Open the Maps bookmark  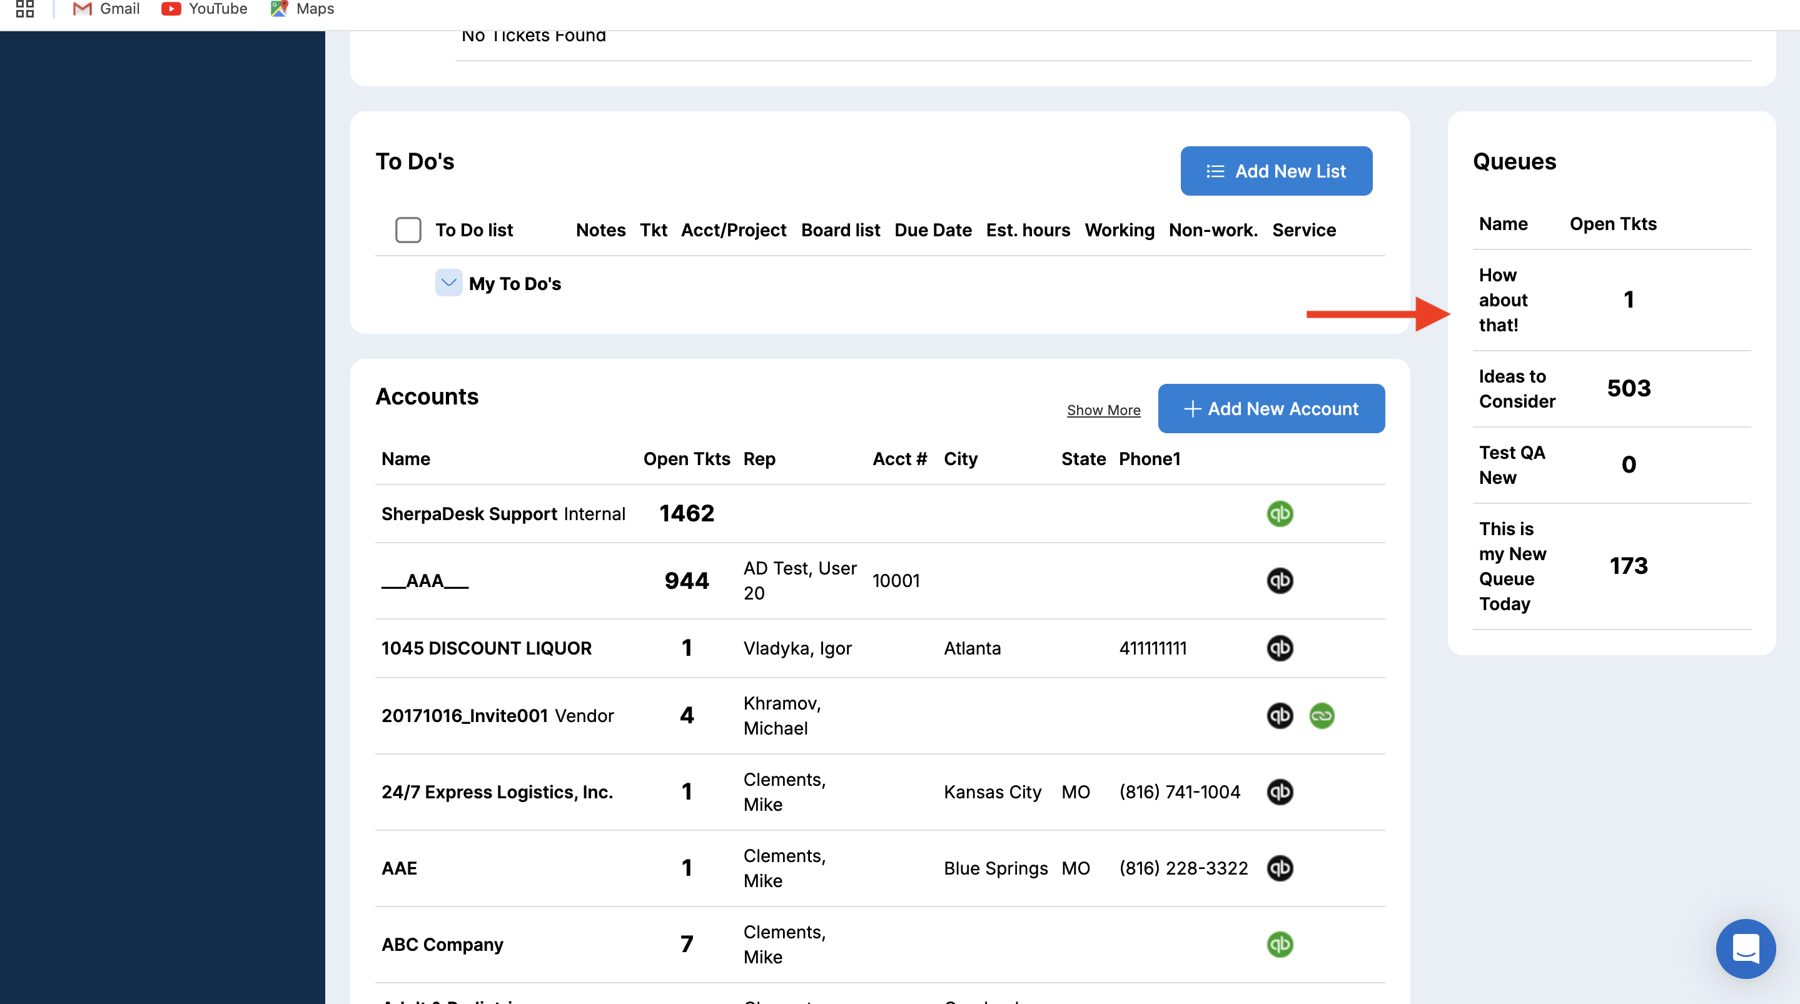(x=302, y=9)
